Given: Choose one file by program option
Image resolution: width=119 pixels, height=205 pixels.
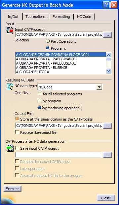Looking at the screenshot, I should [39, 101].
